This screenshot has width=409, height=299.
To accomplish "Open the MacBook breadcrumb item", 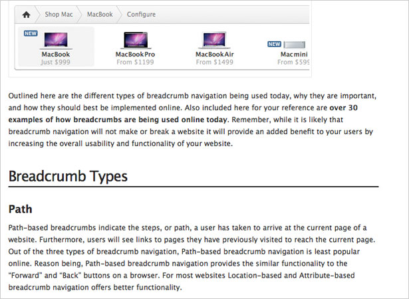I will click(x=100, y=15).
